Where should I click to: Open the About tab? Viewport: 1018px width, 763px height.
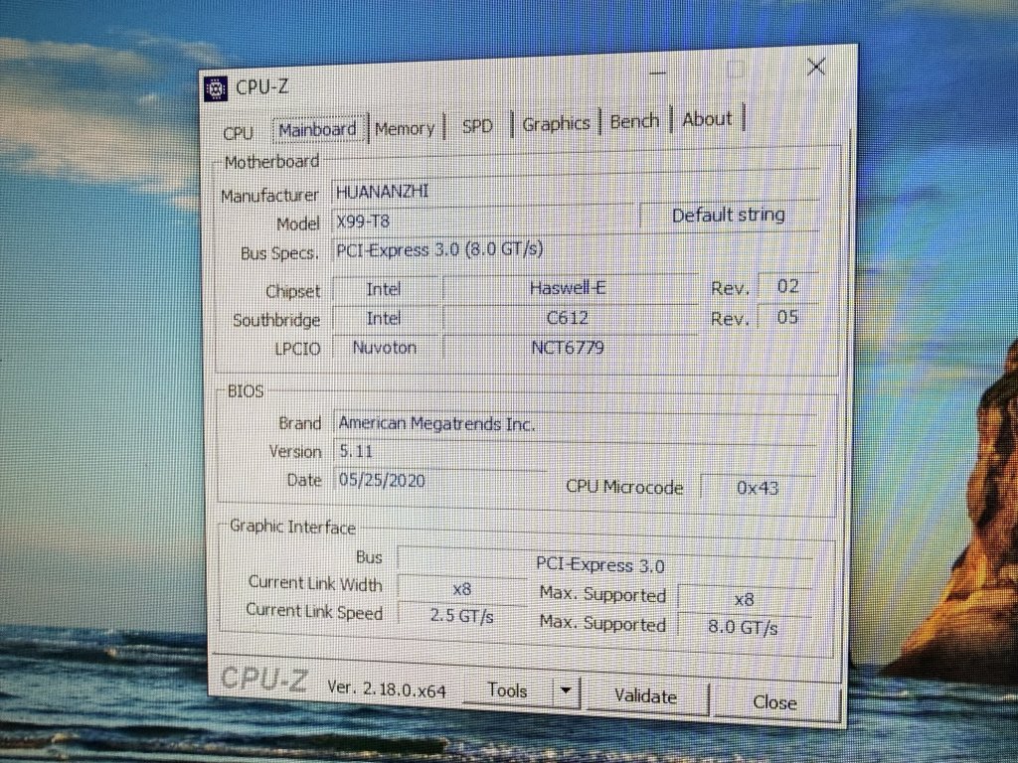707,119
